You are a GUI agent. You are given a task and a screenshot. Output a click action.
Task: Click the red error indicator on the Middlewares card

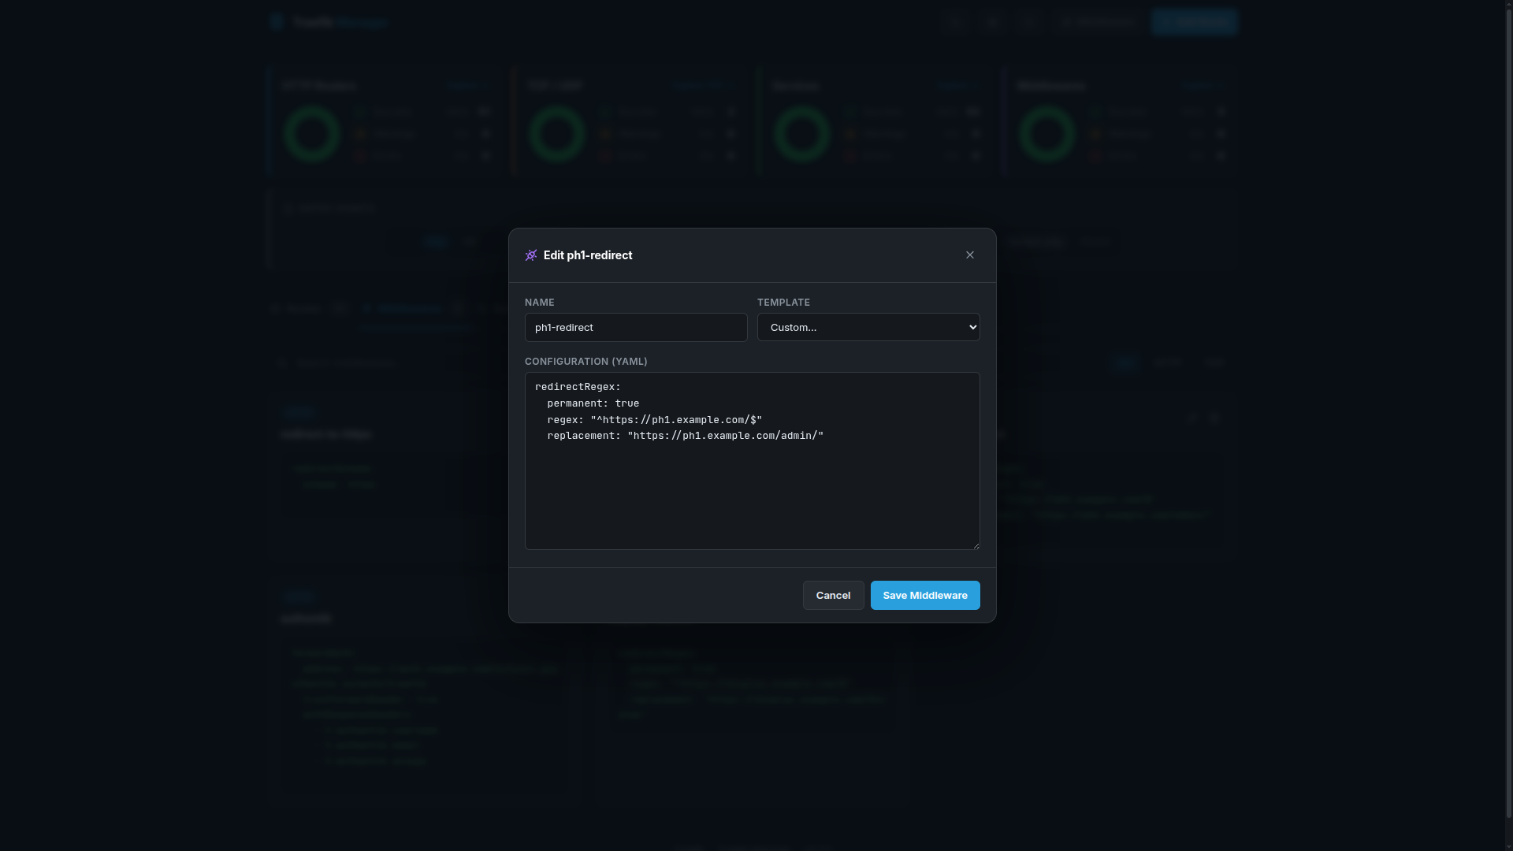(x=1095, y=155)
